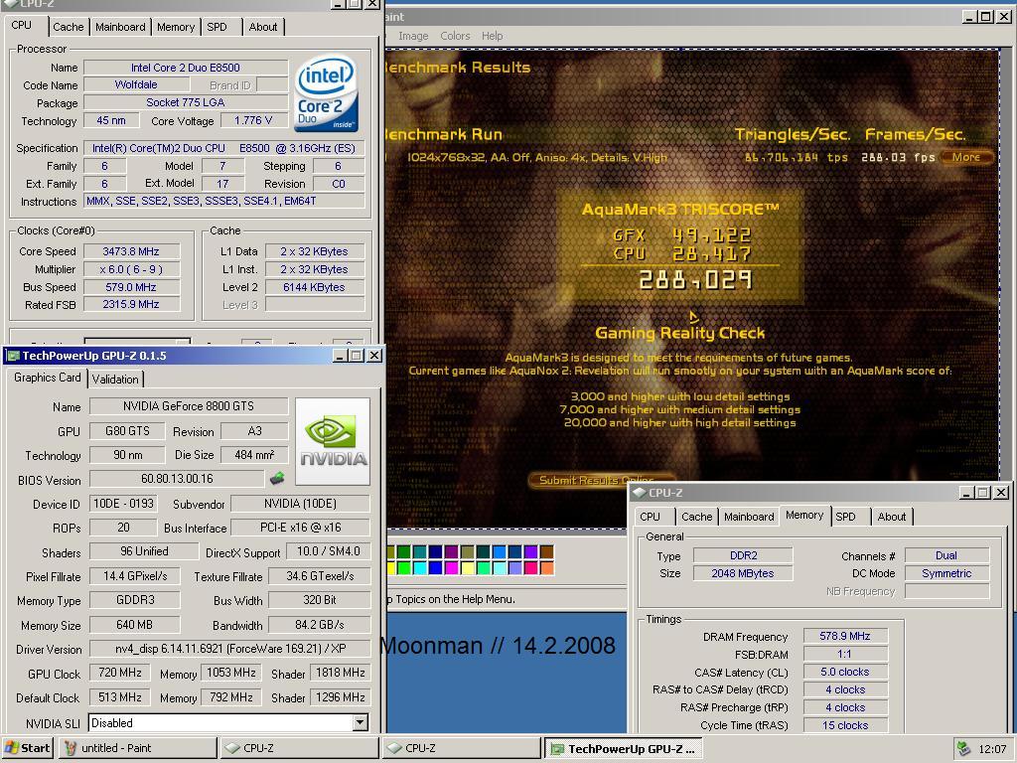Click the GPU Clock value 720 MHz
Image resolution: width=1017 pixels, height=763 pixels.
[120, 673]
